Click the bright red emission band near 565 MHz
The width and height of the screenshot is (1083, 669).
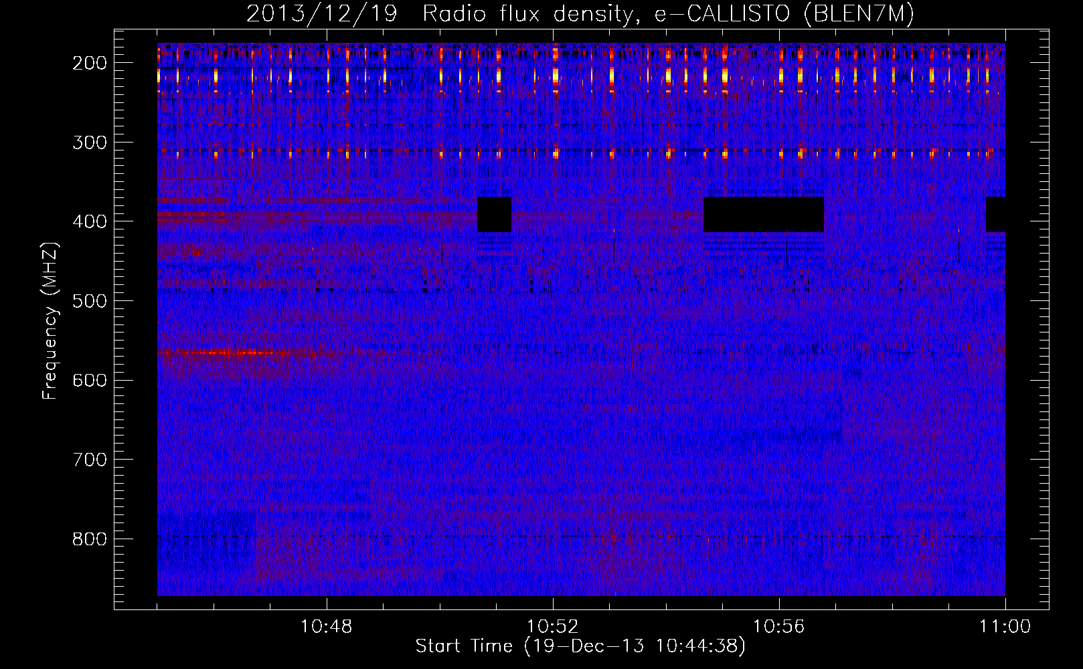(x=228, y=353)
